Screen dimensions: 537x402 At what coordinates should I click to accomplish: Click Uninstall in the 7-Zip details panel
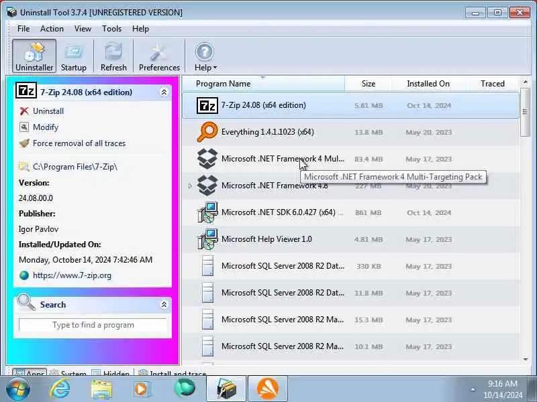[48, 111]
